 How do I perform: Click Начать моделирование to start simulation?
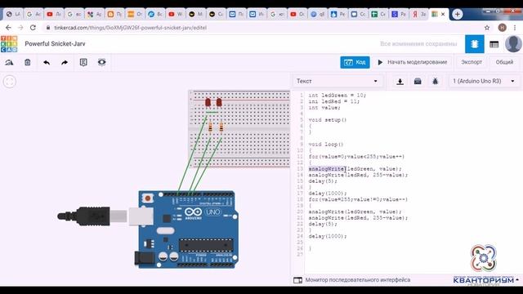(x=413, y=62)
